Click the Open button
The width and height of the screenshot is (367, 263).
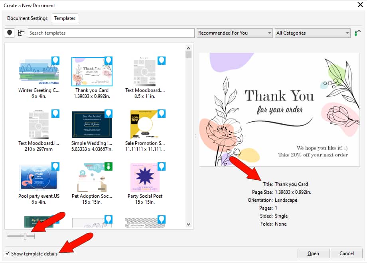tap(313, 253)
